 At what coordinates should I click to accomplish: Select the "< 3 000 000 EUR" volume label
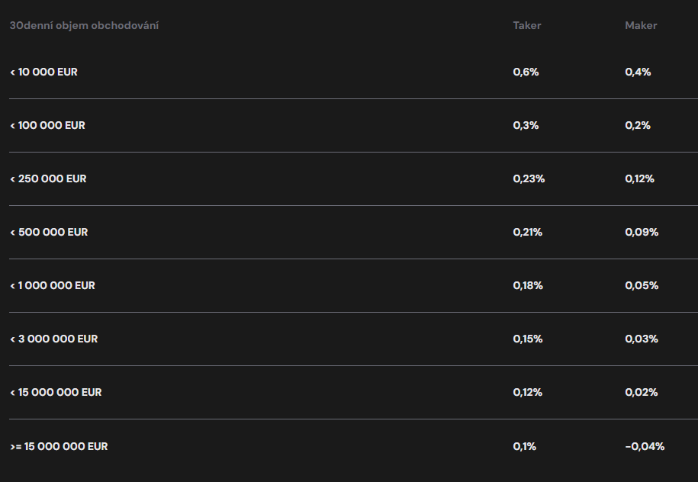(x=53, y=339)
